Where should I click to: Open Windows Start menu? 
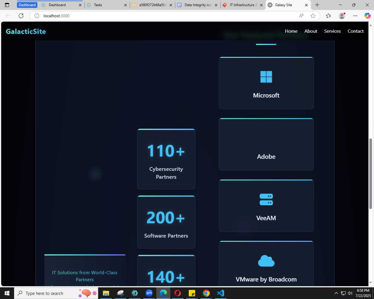tap(7, 293)
